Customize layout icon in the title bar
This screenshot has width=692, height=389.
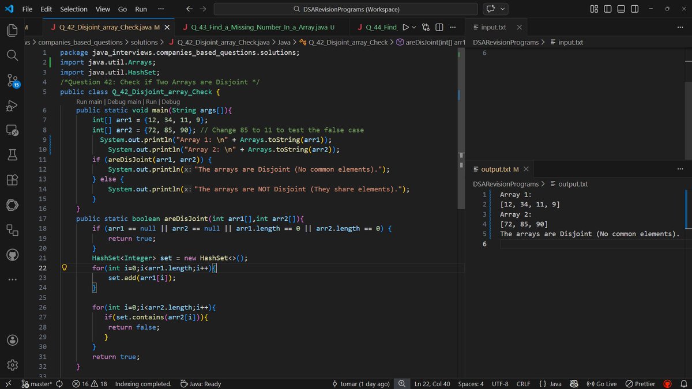tap(595, 9)
